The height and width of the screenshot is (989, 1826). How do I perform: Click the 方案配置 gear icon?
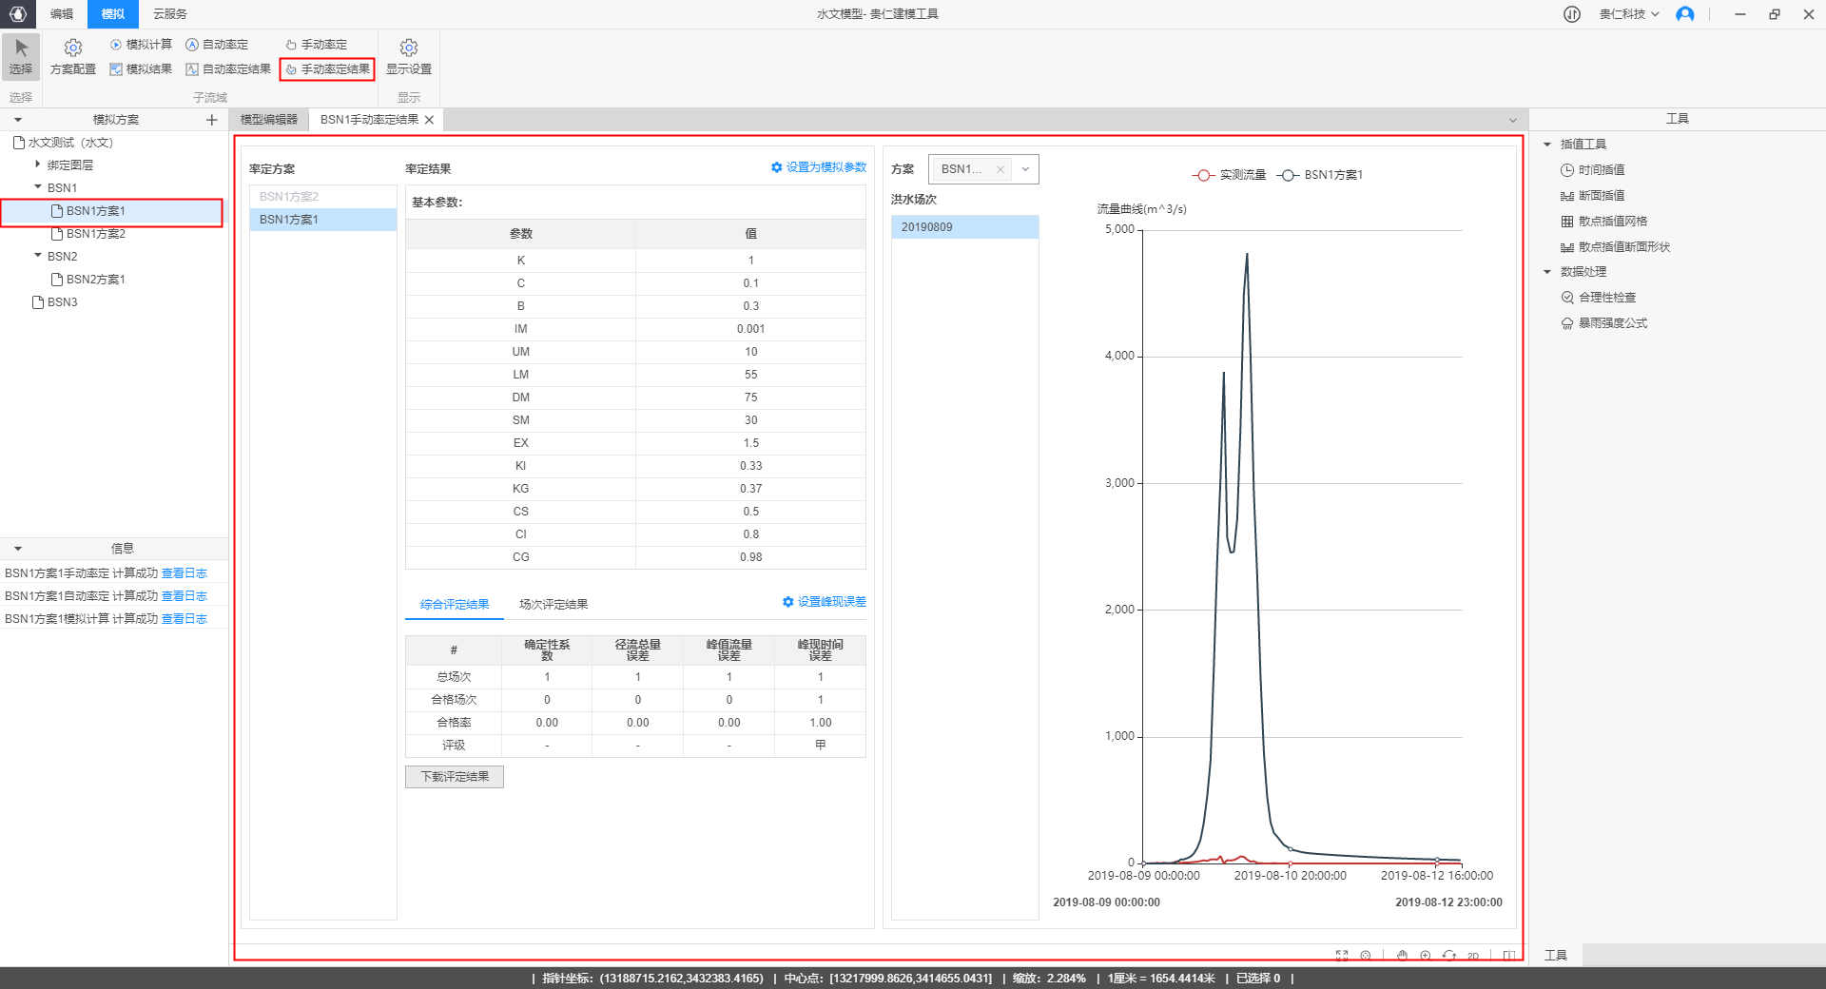coord(73,48)
